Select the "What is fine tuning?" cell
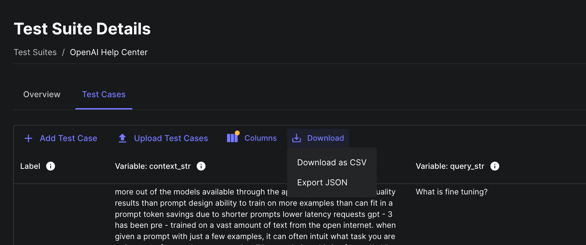The height and width of the screenshot is (245, 586). [451, 192]
